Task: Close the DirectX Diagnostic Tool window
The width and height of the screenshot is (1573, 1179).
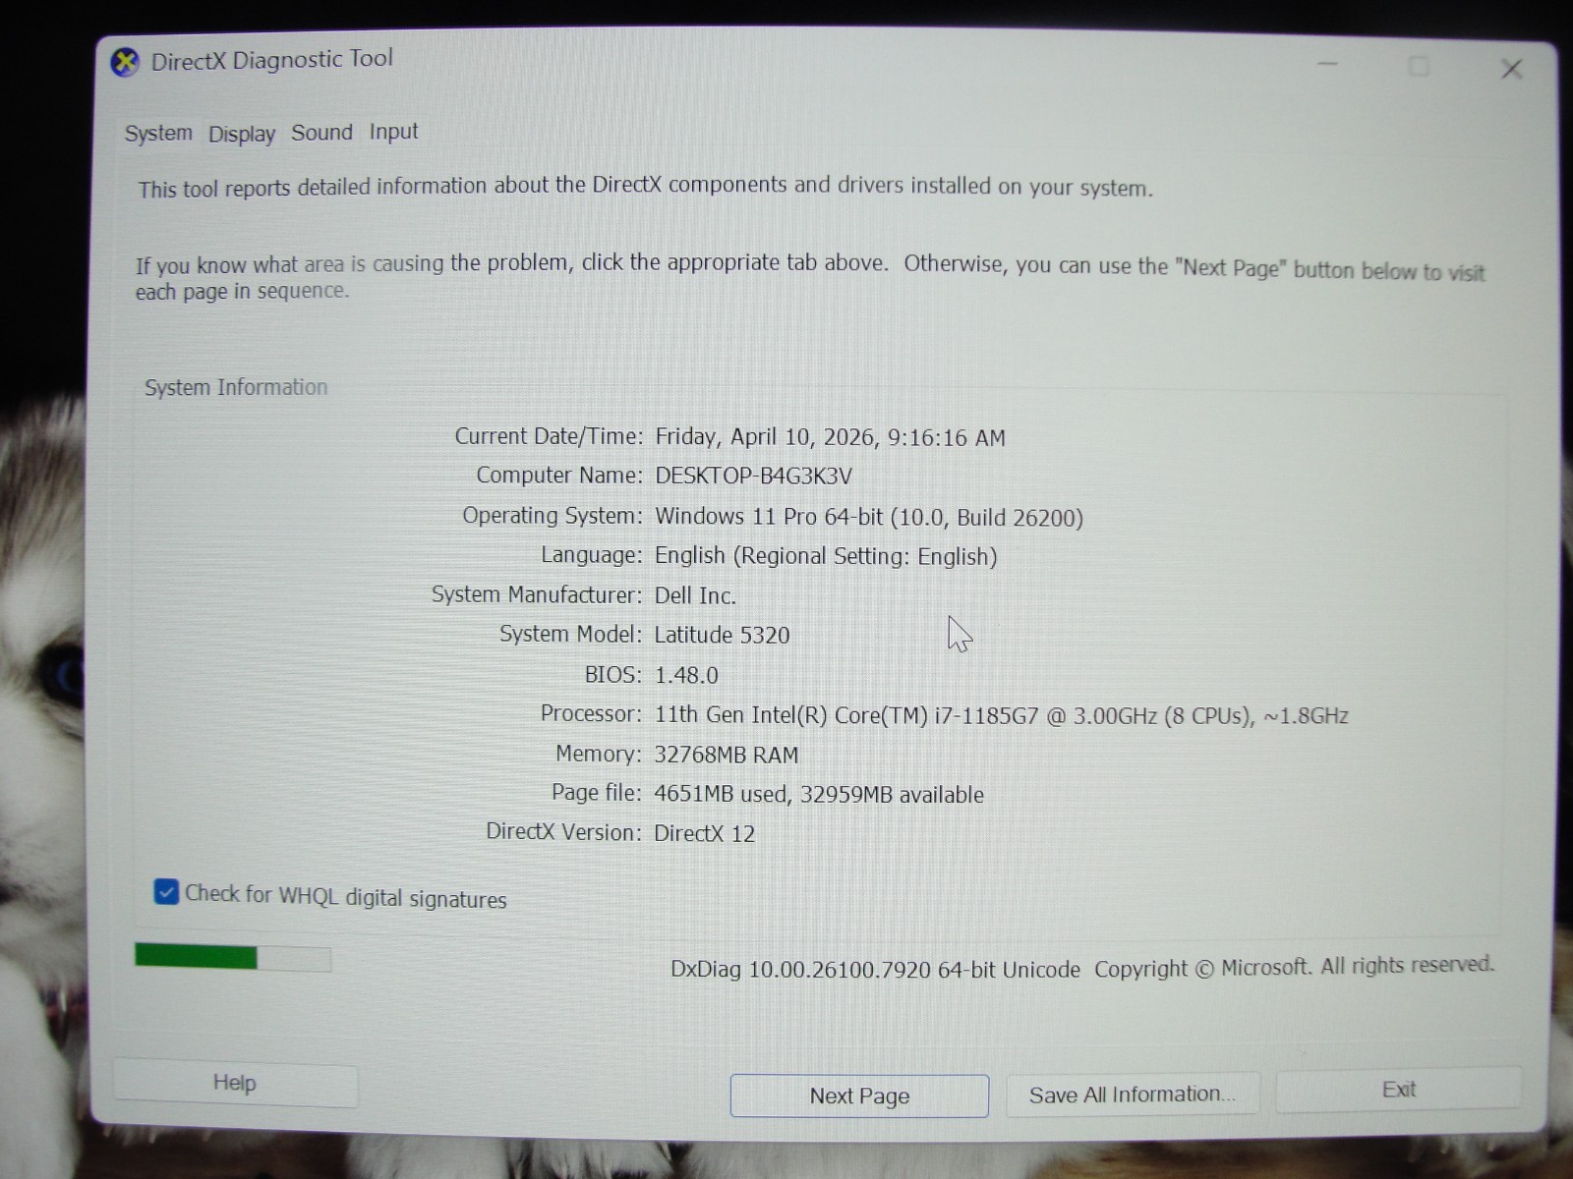Action: click(1511, 69)
